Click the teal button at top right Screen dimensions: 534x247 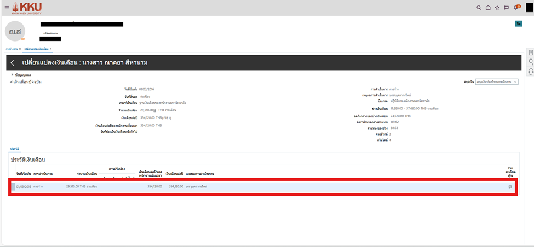pyautogui.click(x=518, y=23)
